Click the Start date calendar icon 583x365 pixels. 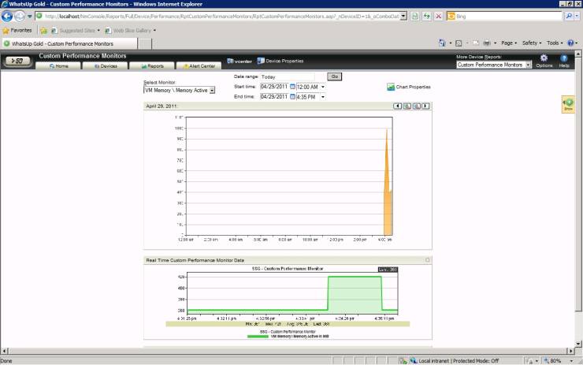[x=292, y=87]
